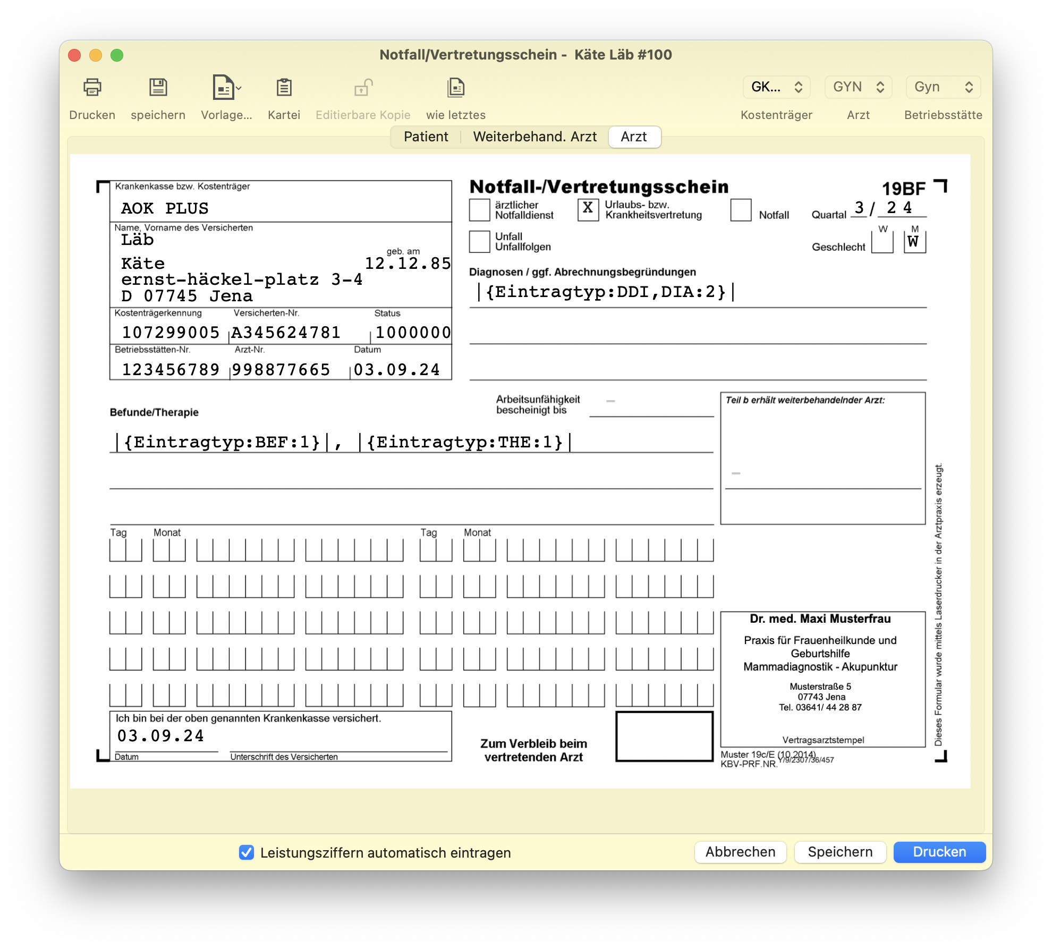The height and width of the screenshot is (949, 1052).
Task: Open the Betriebsstätte Gyn dropdown
Action: tap(943, 87)
